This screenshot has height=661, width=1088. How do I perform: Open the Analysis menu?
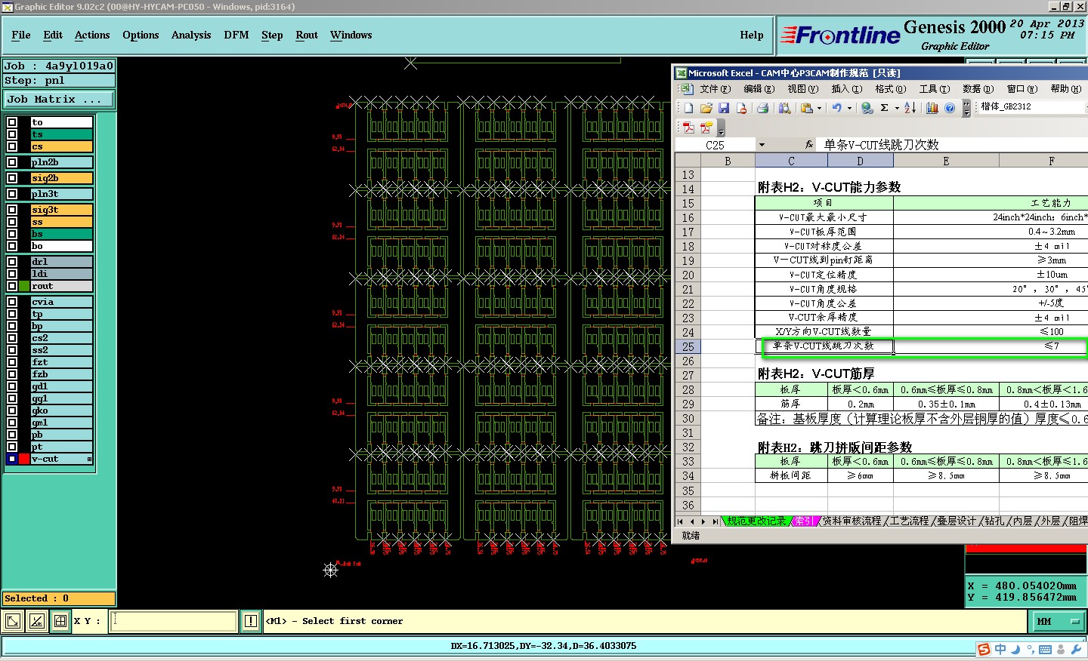click(191, 35)
